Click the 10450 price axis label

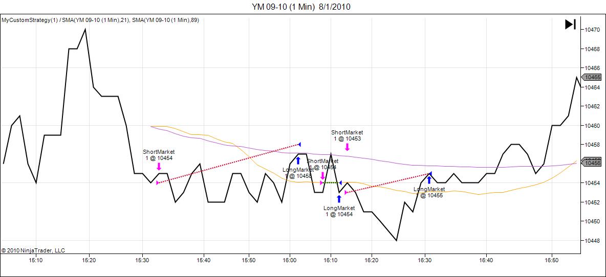(593, 221)
